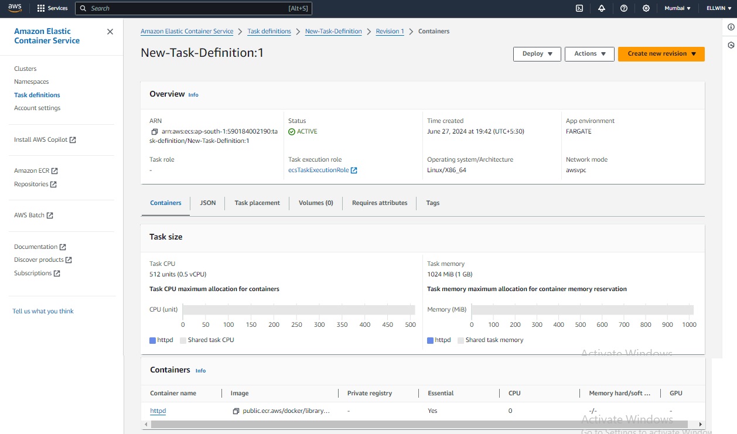Open the notifications bell

point(602,8)
